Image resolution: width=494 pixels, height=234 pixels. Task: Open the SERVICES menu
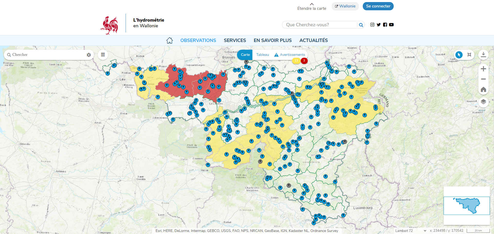coord(235,40)
